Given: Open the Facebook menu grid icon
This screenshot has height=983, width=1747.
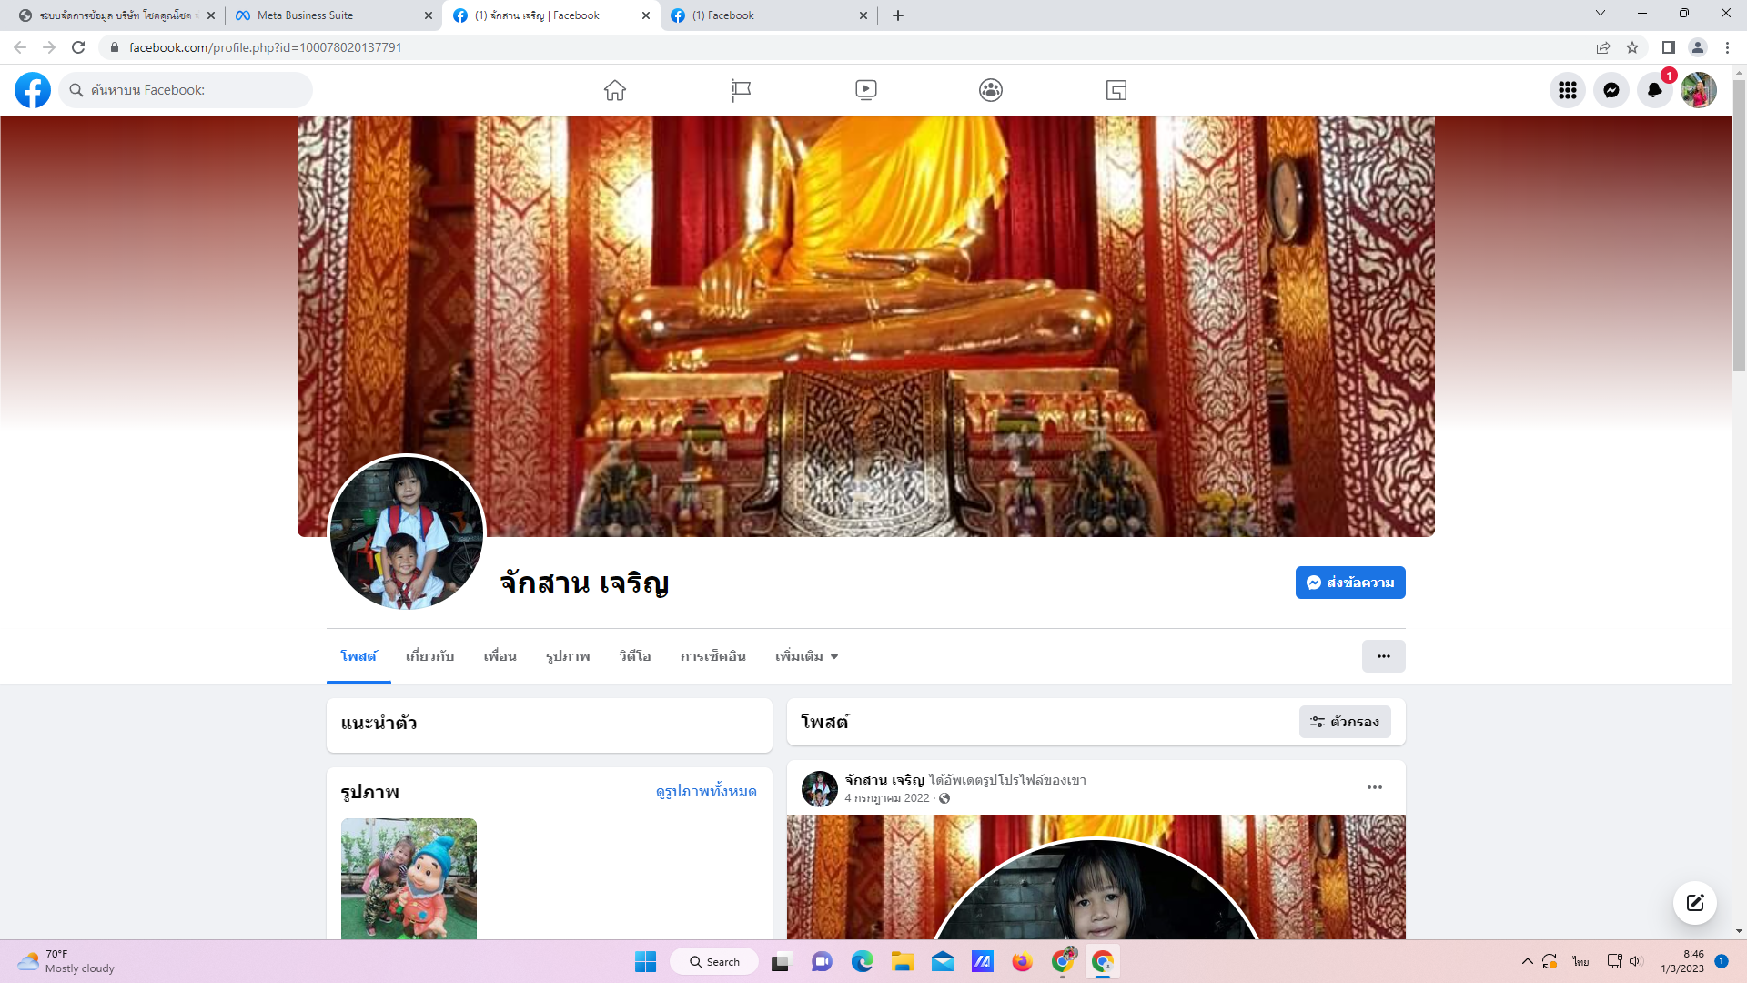Looking at the screenshot, I should point(1567,90).
